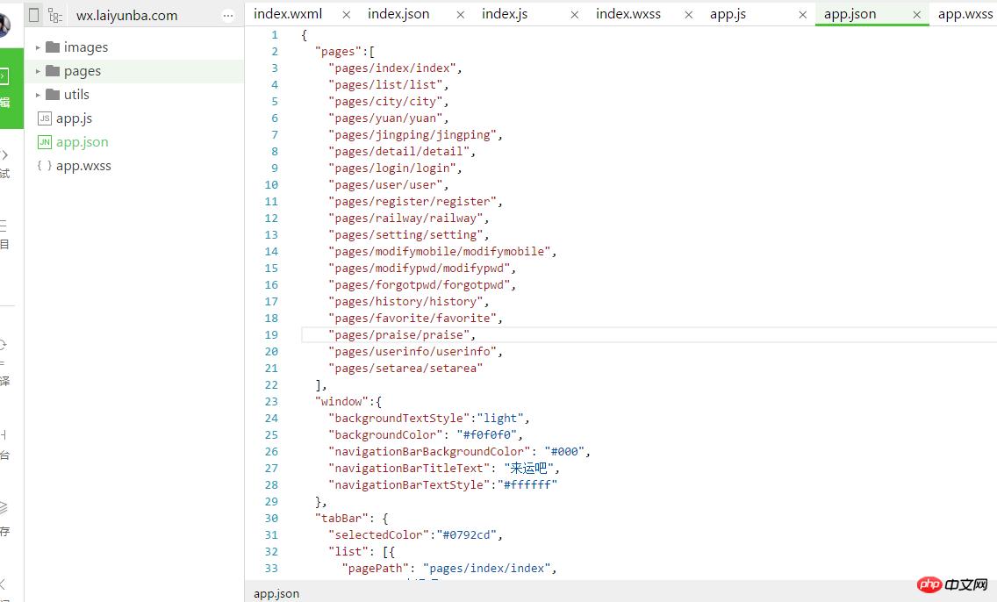Close the index.json tab
The height and width of the screenshot is (602, 997).
tap(461, 15)
